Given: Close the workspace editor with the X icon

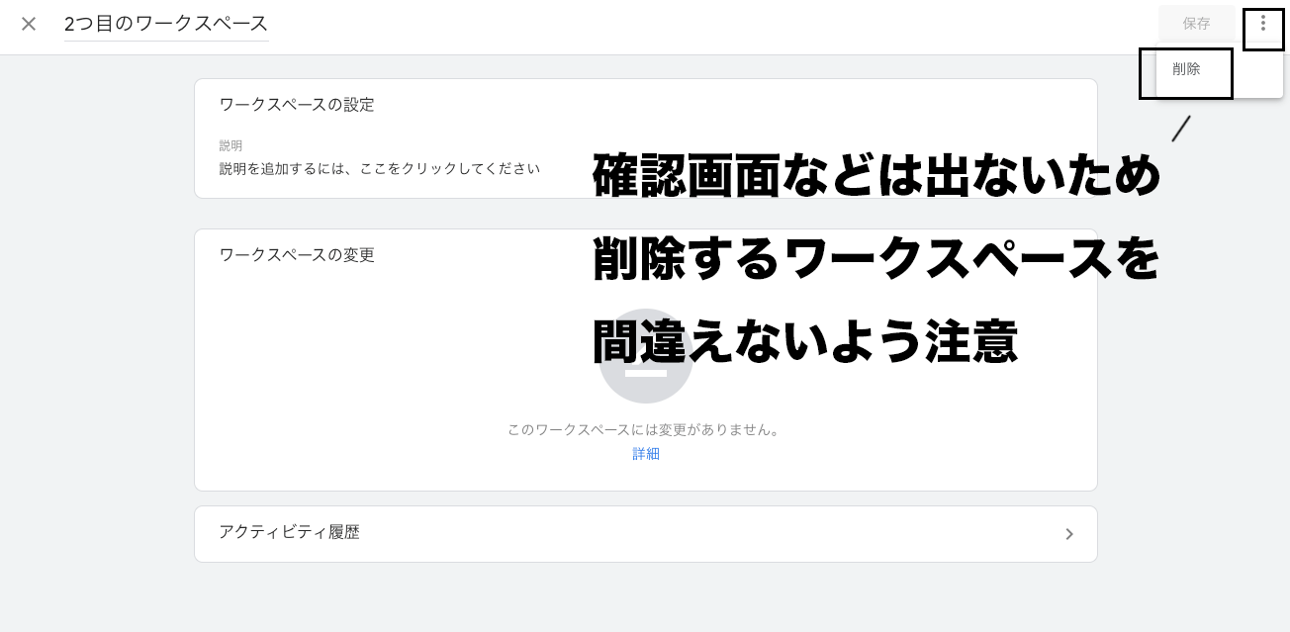Looking at the screenshot, I should tap(29, 24).
